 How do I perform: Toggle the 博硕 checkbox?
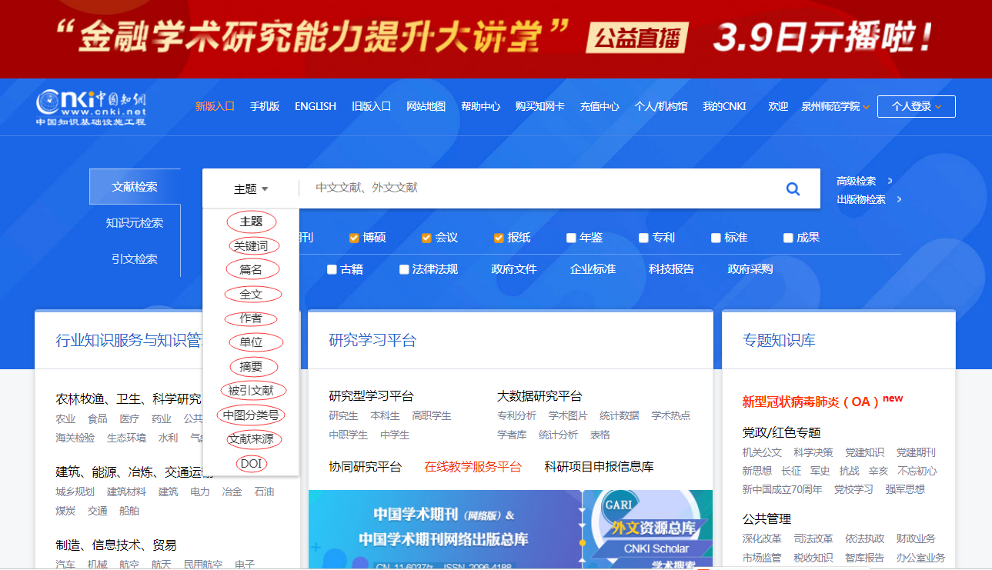(354, 238)
